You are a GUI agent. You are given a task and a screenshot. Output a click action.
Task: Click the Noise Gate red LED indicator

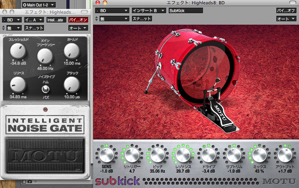pyautogui.click(x=45, y=110)
